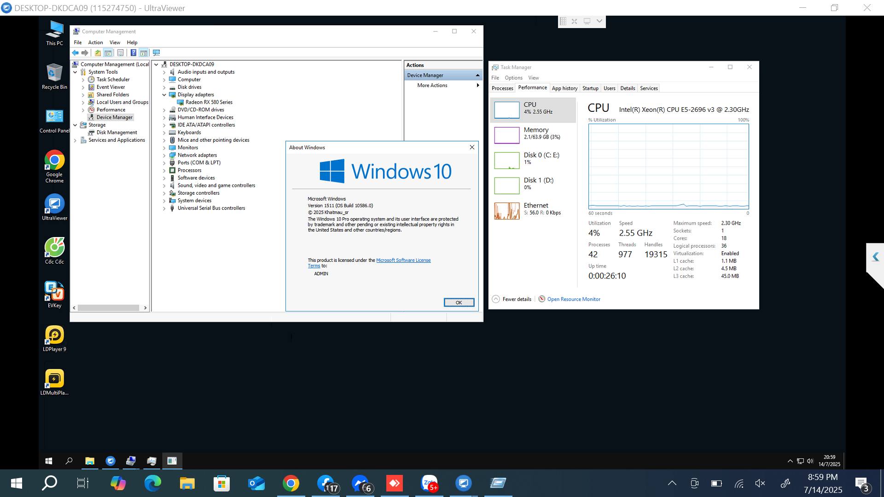Open Outlook from host taskbar
The image size is (884, 497).
coord(256,483)
